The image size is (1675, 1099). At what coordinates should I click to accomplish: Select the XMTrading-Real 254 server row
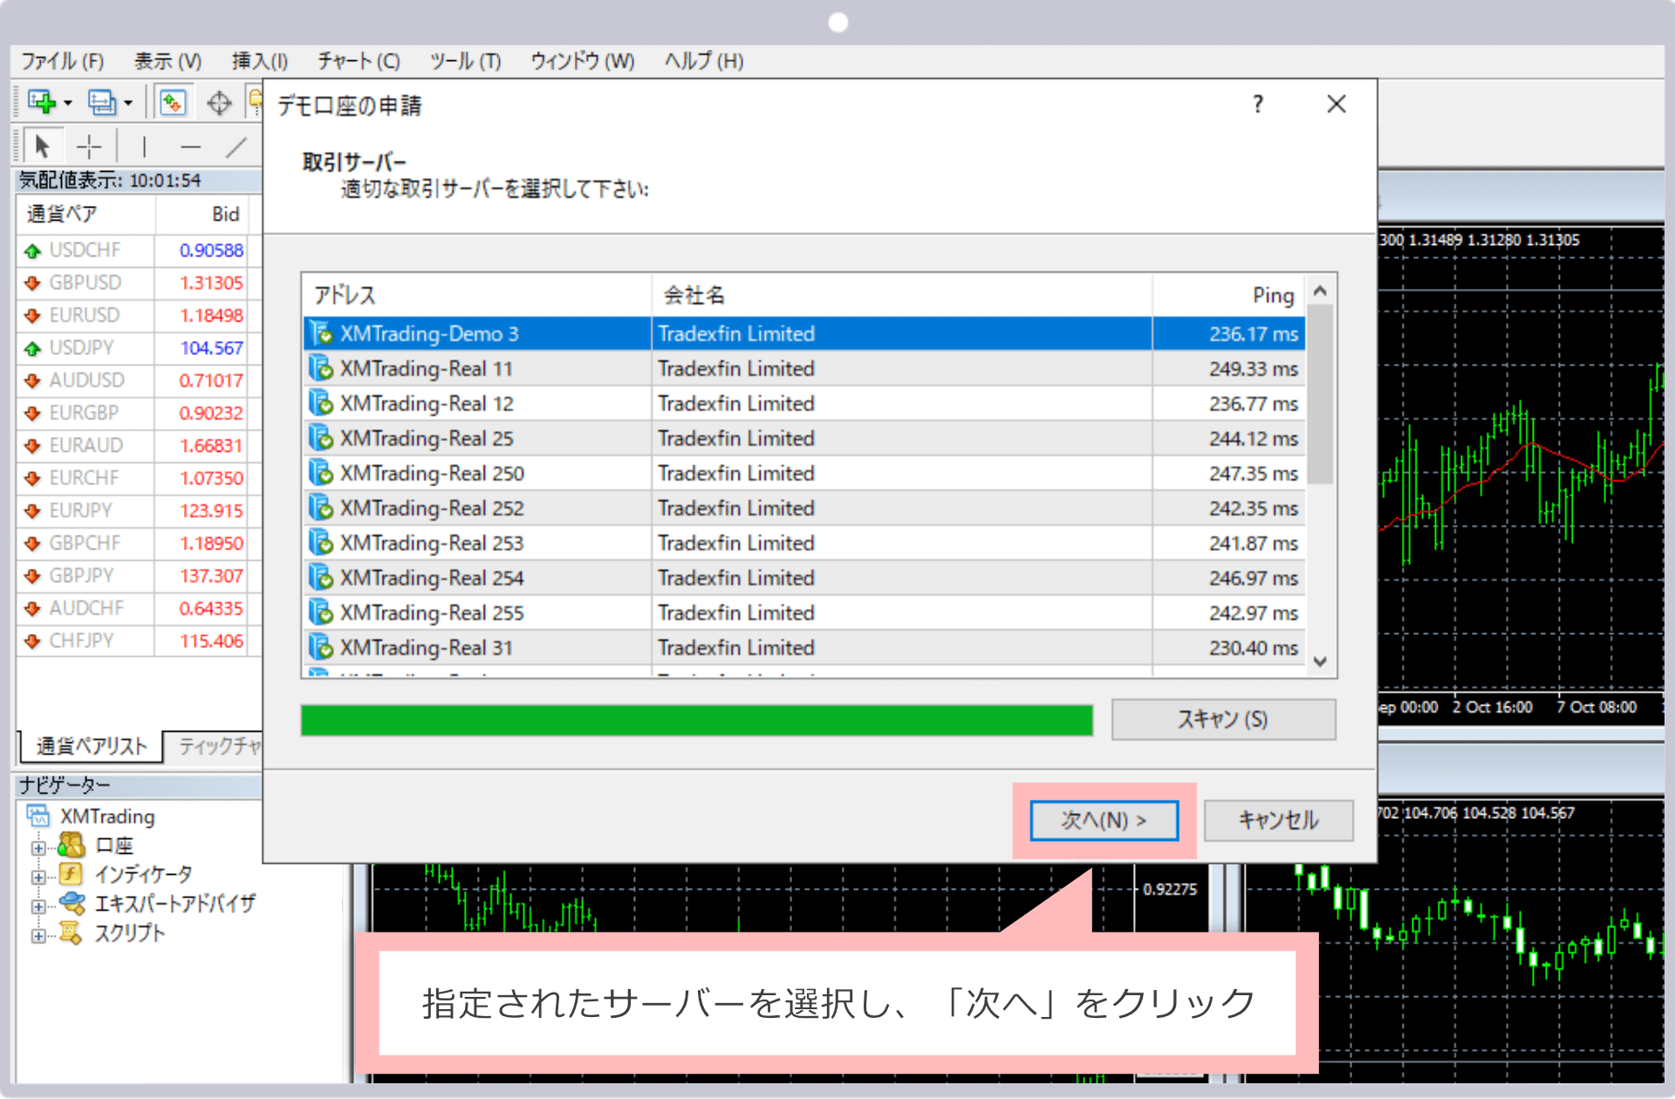point(804,577)
